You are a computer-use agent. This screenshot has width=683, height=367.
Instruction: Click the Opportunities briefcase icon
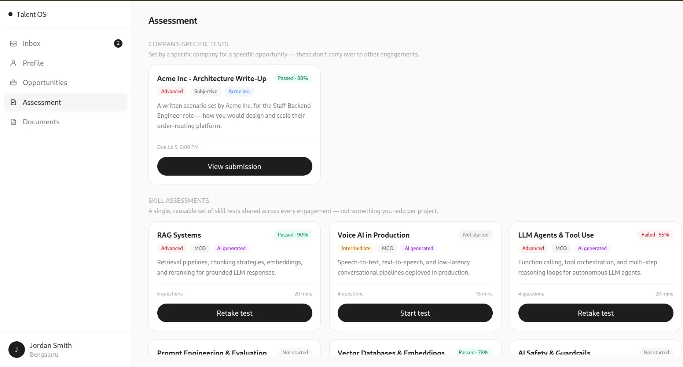[13, 82]
